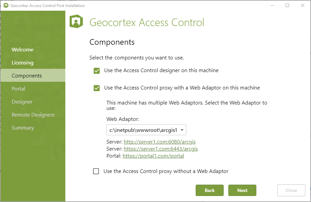The height and width of the screenshot is (202, 311).
Task: View the Summary step
Action: click(x=23, y=128)
